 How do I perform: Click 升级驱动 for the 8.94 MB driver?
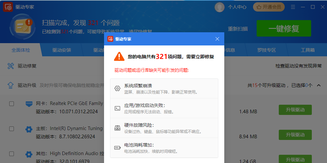click(x=295, y=135)
